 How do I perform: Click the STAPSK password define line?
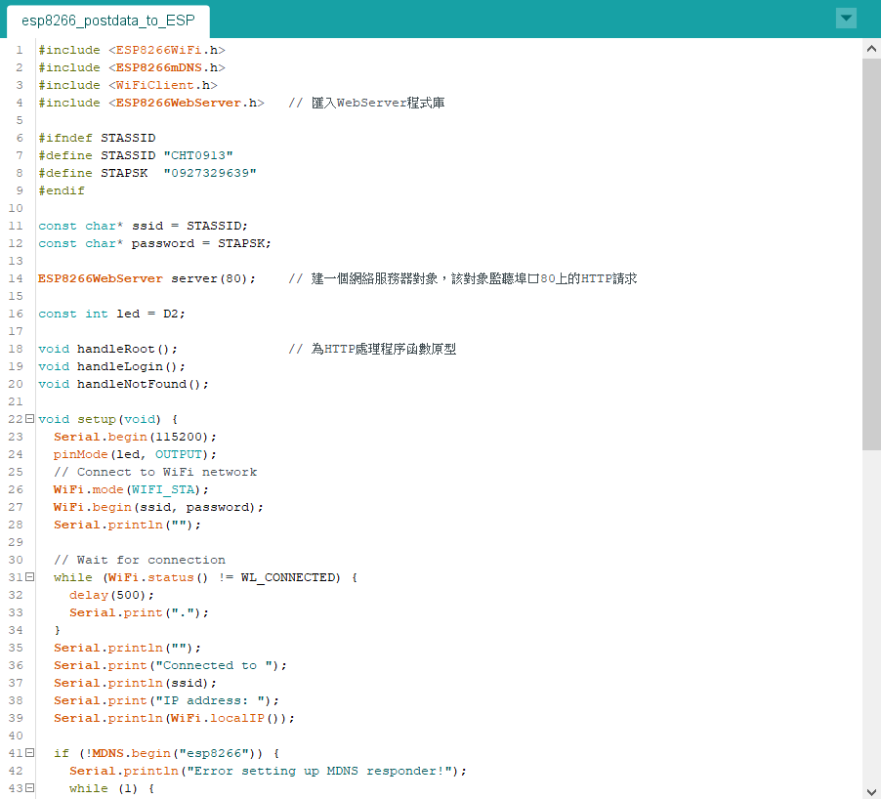147,173
